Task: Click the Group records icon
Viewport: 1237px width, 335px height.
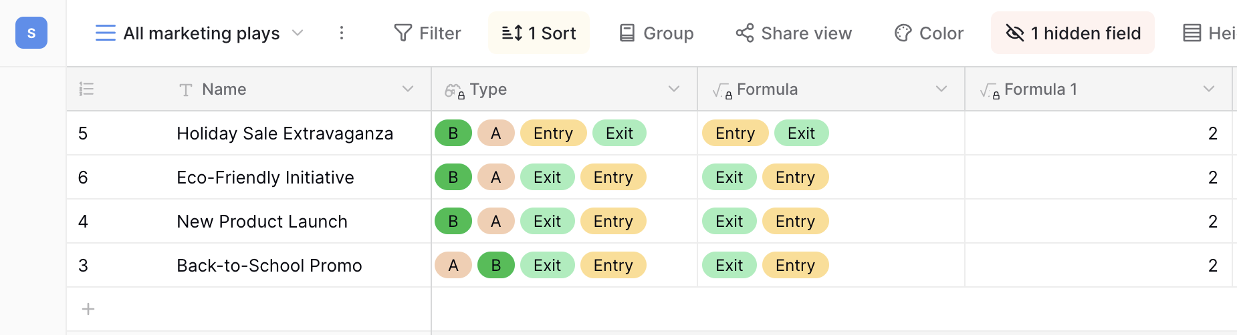Action: pyautogui.click(x=627, y=33)
